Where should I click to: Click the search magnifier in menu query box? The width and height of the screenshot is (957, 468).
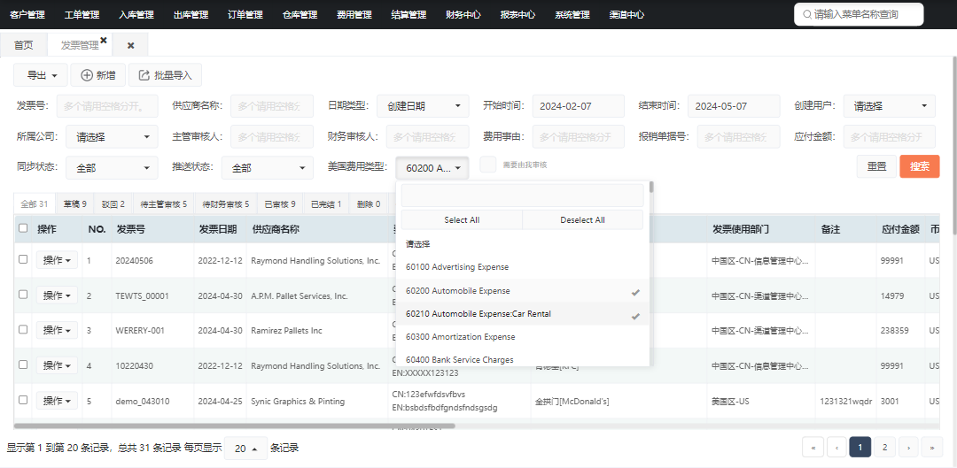(807, 14)
